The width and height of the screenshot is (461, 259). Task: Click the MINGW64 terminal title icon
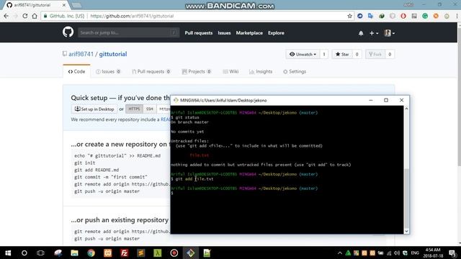[x=176, y=100]
